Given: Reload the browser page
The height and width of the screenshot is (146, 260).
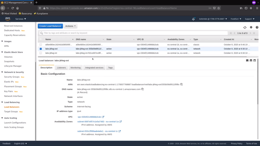Looking at the screenshot, I should 12,8.
